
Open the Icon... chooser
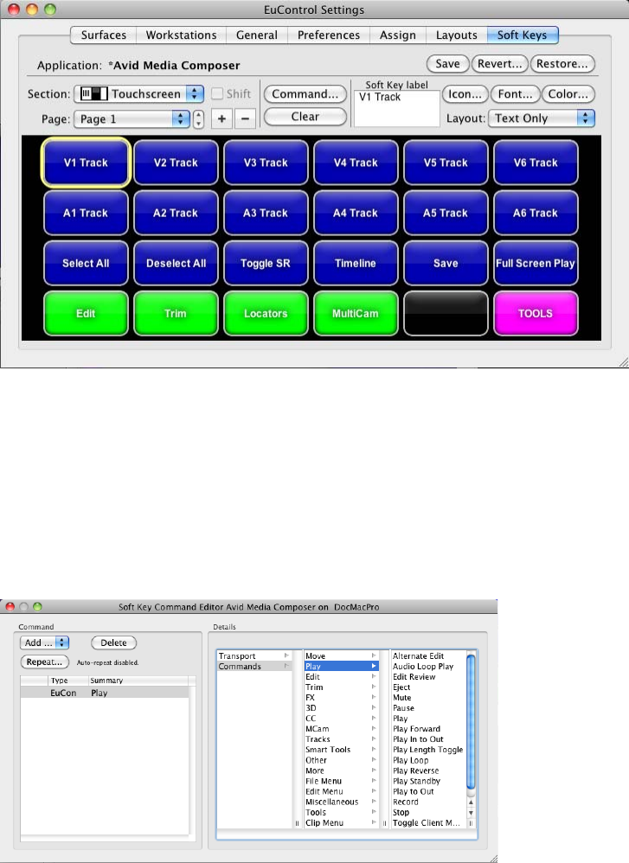(465, 94)
